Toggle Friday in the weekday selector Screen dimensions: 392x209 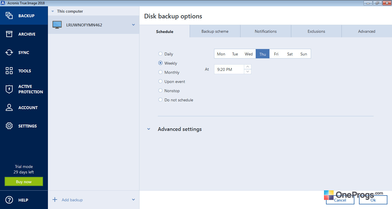point(276,54)
